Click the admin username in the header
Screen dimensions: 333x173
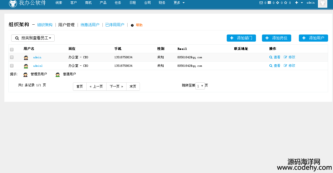(311, 3)
